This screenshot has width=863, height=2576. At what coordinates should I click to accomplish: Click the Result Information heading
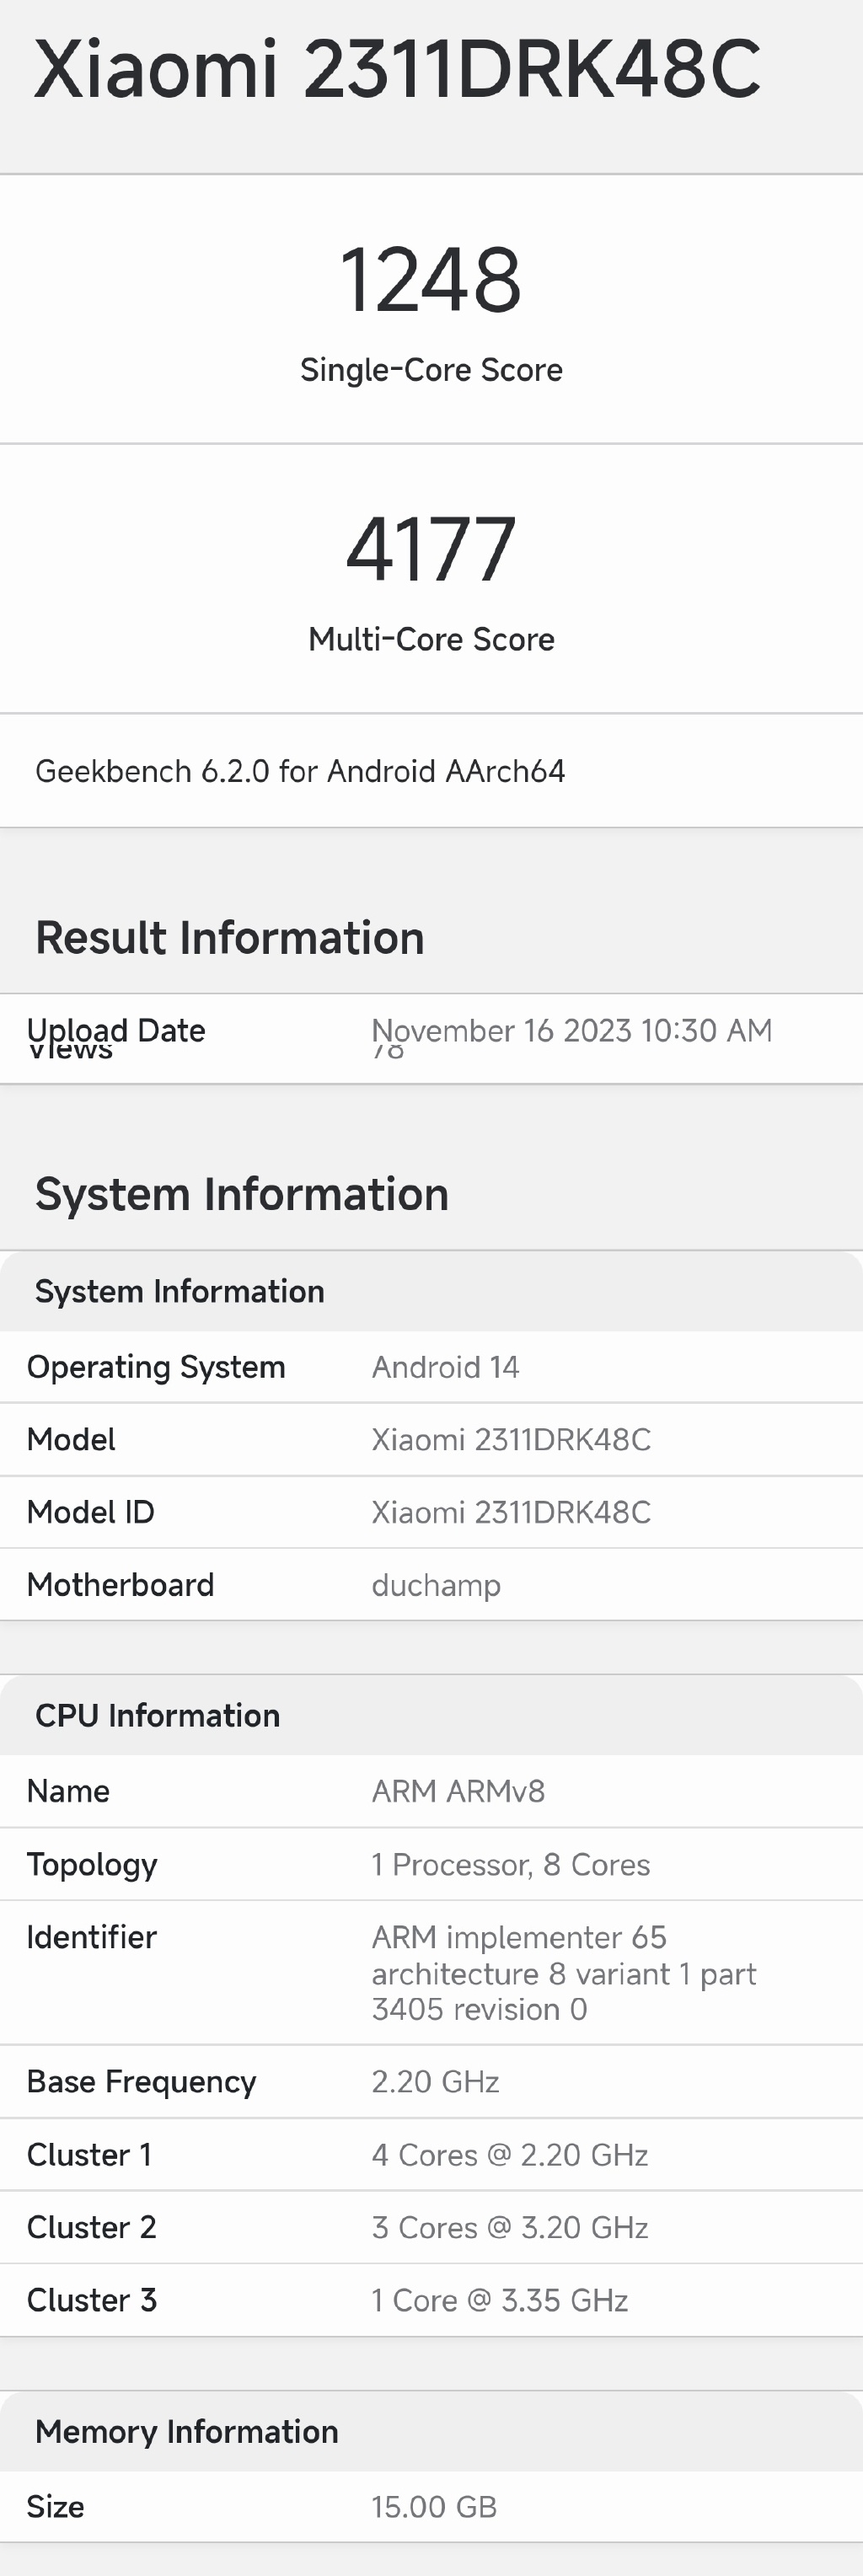[230, 938]
